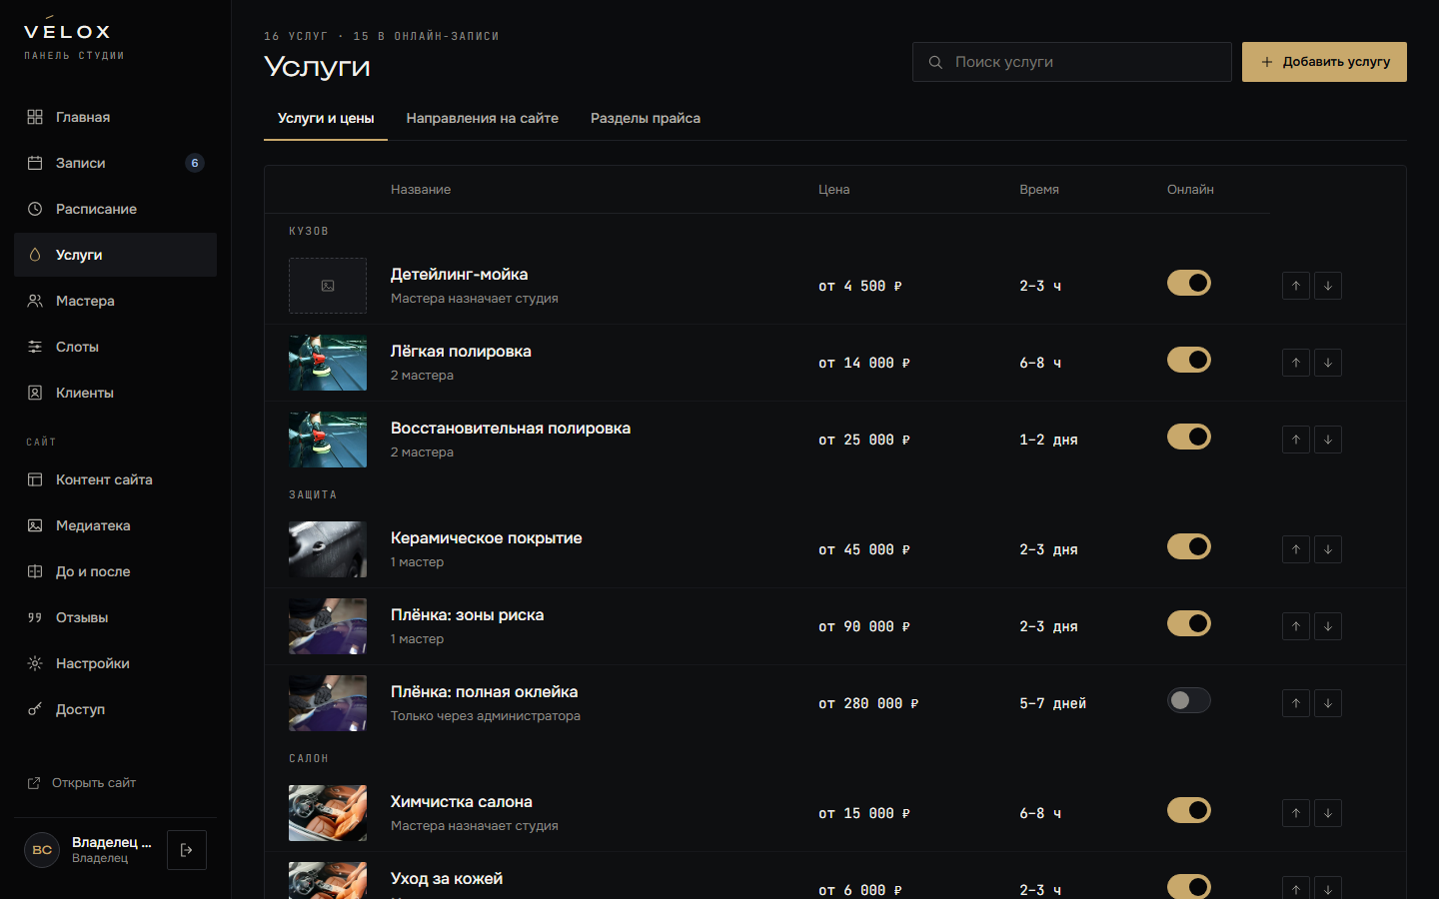Move Восстановительная полировка down with arrow icon
The image size is (1439, 899).
click(1328, 440)
